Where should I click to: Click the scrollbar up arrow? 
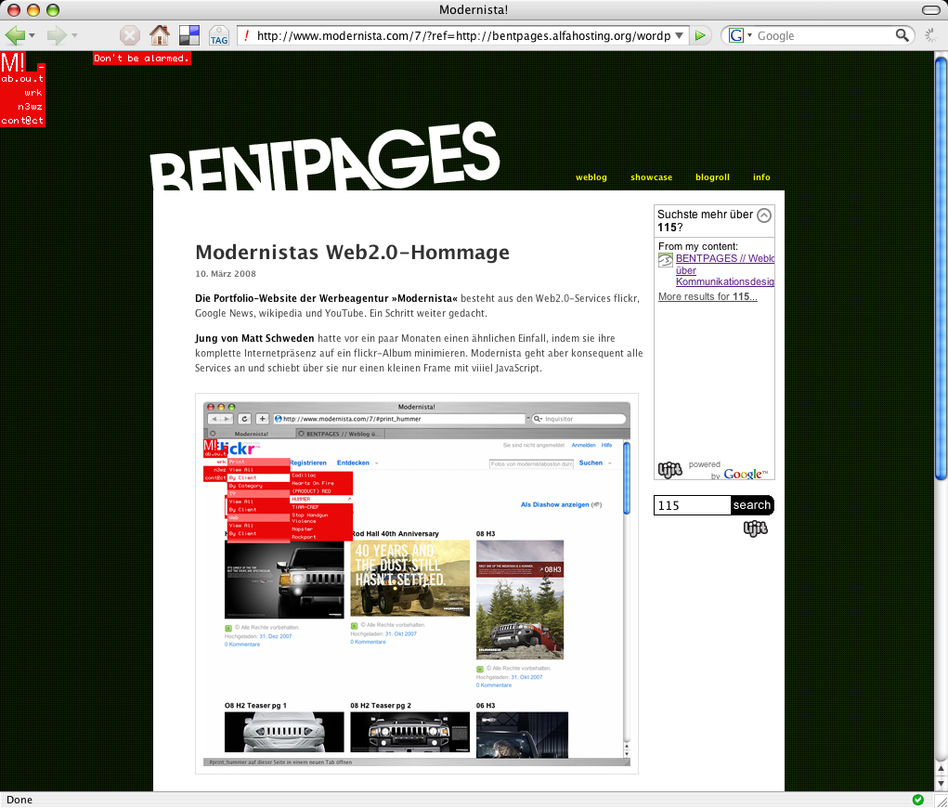(941, 769)
